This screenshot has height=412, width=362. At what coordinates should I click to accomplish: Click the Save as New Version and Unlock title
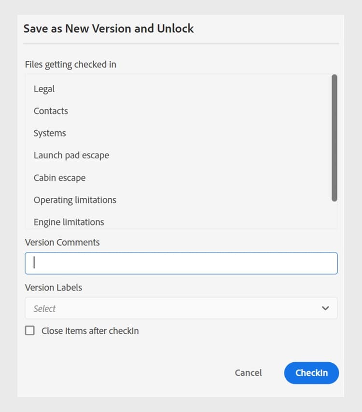click(x=109, y=28)
